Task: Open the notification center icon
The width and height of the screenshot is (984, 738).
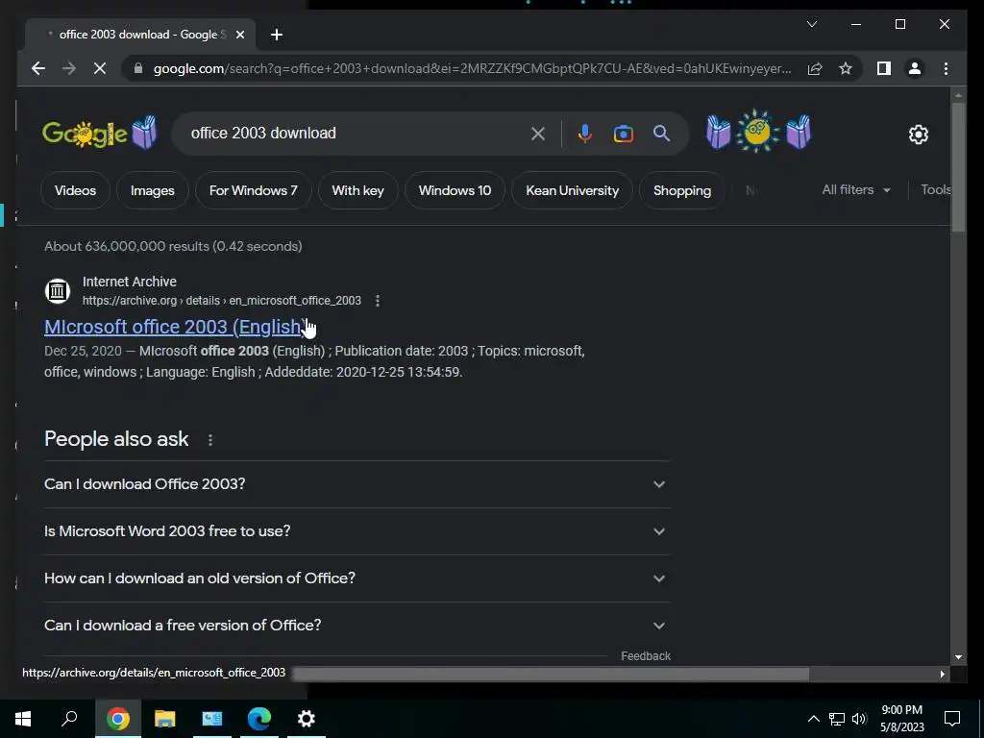Action: tap(952, 719)
